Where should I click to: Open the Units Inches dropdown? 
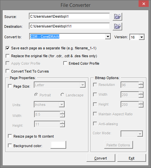(x=62, y=105)
